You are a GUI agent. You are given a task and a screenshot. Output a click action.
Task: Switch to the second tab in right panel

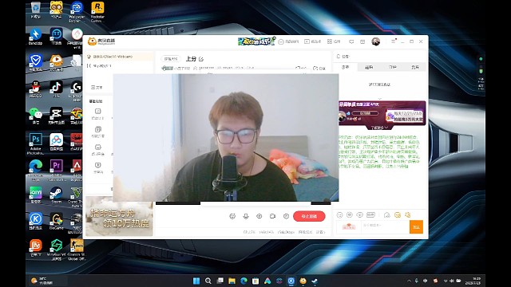pos(369,67)
